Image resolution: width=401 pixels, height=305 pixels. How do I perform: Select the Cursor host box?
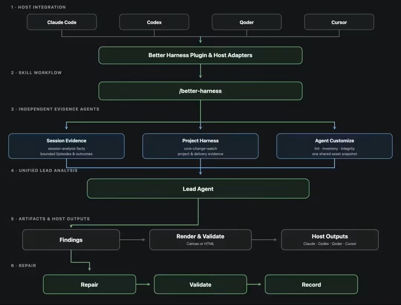tap(339, 22)
